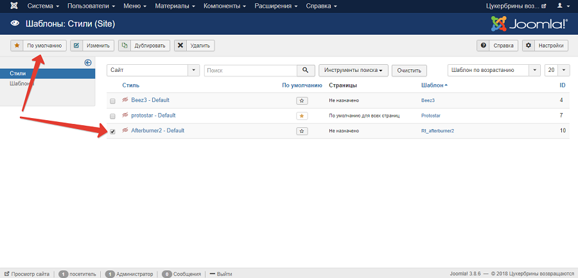578x278 pixels.
Task: Uncheck the Afterburner2 - Default checkbox
Action: click(x=113, y=132)
